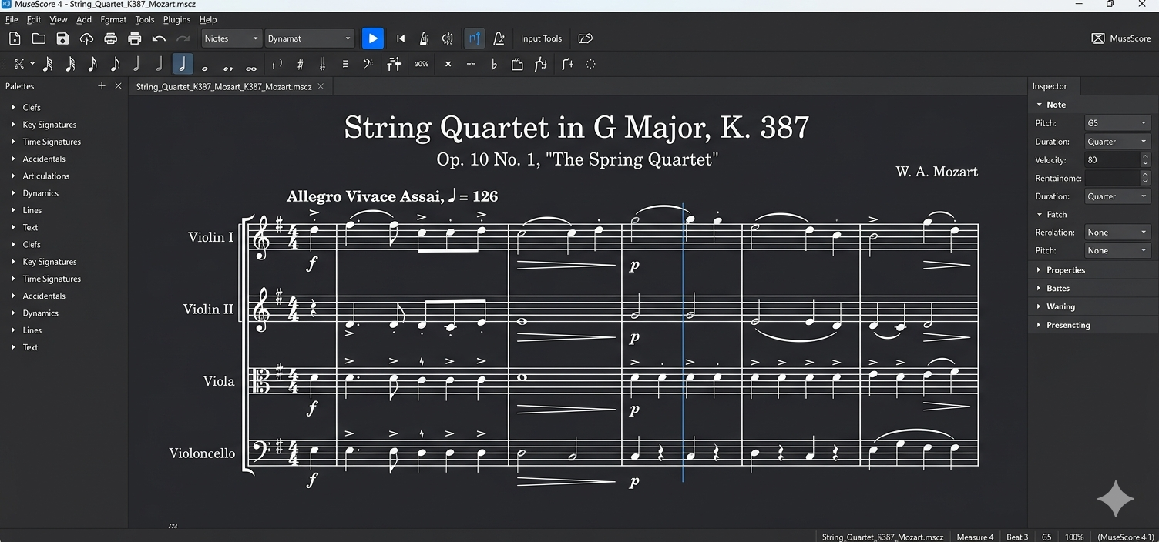
Task: Close the String_Quartet score tab
Action: [321, 86]
